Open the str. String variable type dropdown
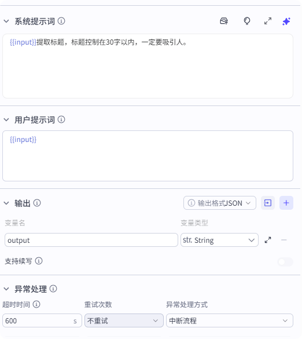The height and width of the screenshot is (339, 302). 219,240
